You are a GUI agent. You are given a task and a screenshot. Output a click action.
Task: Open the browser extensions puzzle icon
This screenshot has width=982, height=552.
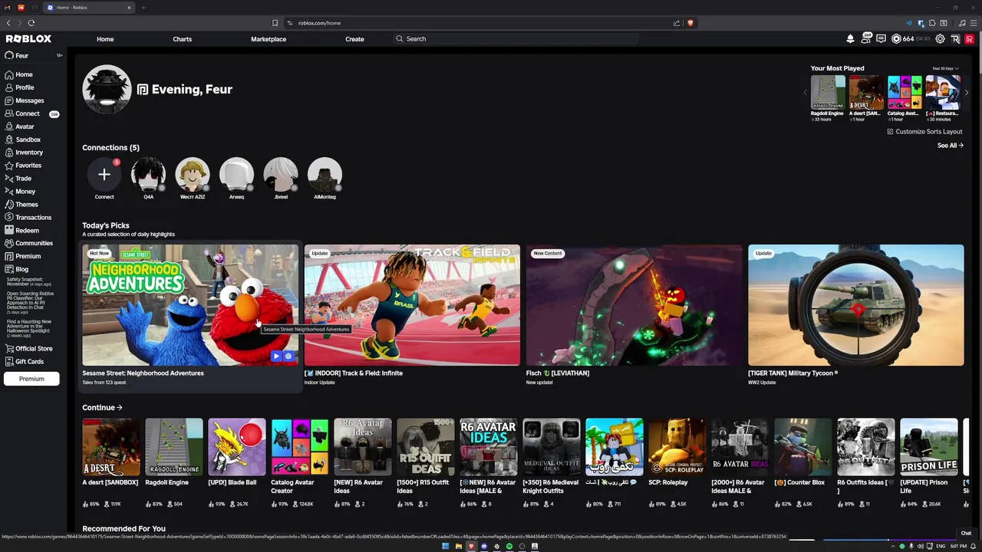pyautogui.click(x=932, y=23)
